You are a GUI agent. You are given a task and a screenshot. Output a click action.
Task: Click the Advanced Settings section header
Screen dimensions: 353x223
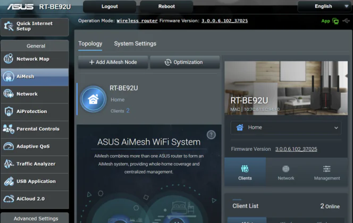coord(35,218)
